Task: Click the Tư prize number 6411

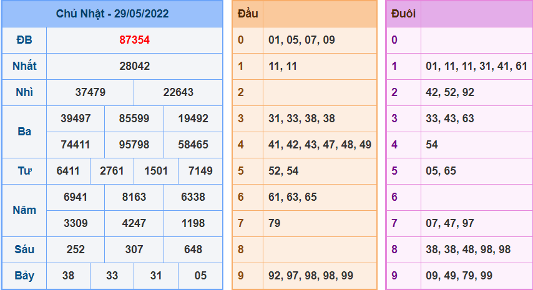Action: pyautogui.click(x=68, y=171)
